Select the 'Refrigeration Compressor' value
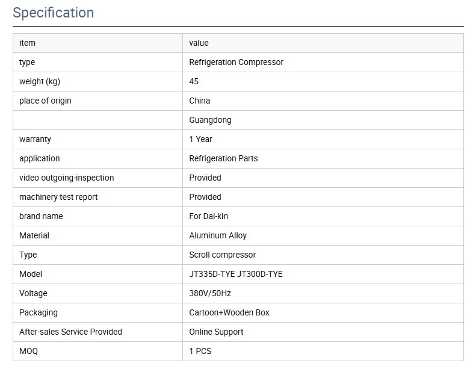The image size is (473, 369). pyautogui.click(x=236, y=62)
